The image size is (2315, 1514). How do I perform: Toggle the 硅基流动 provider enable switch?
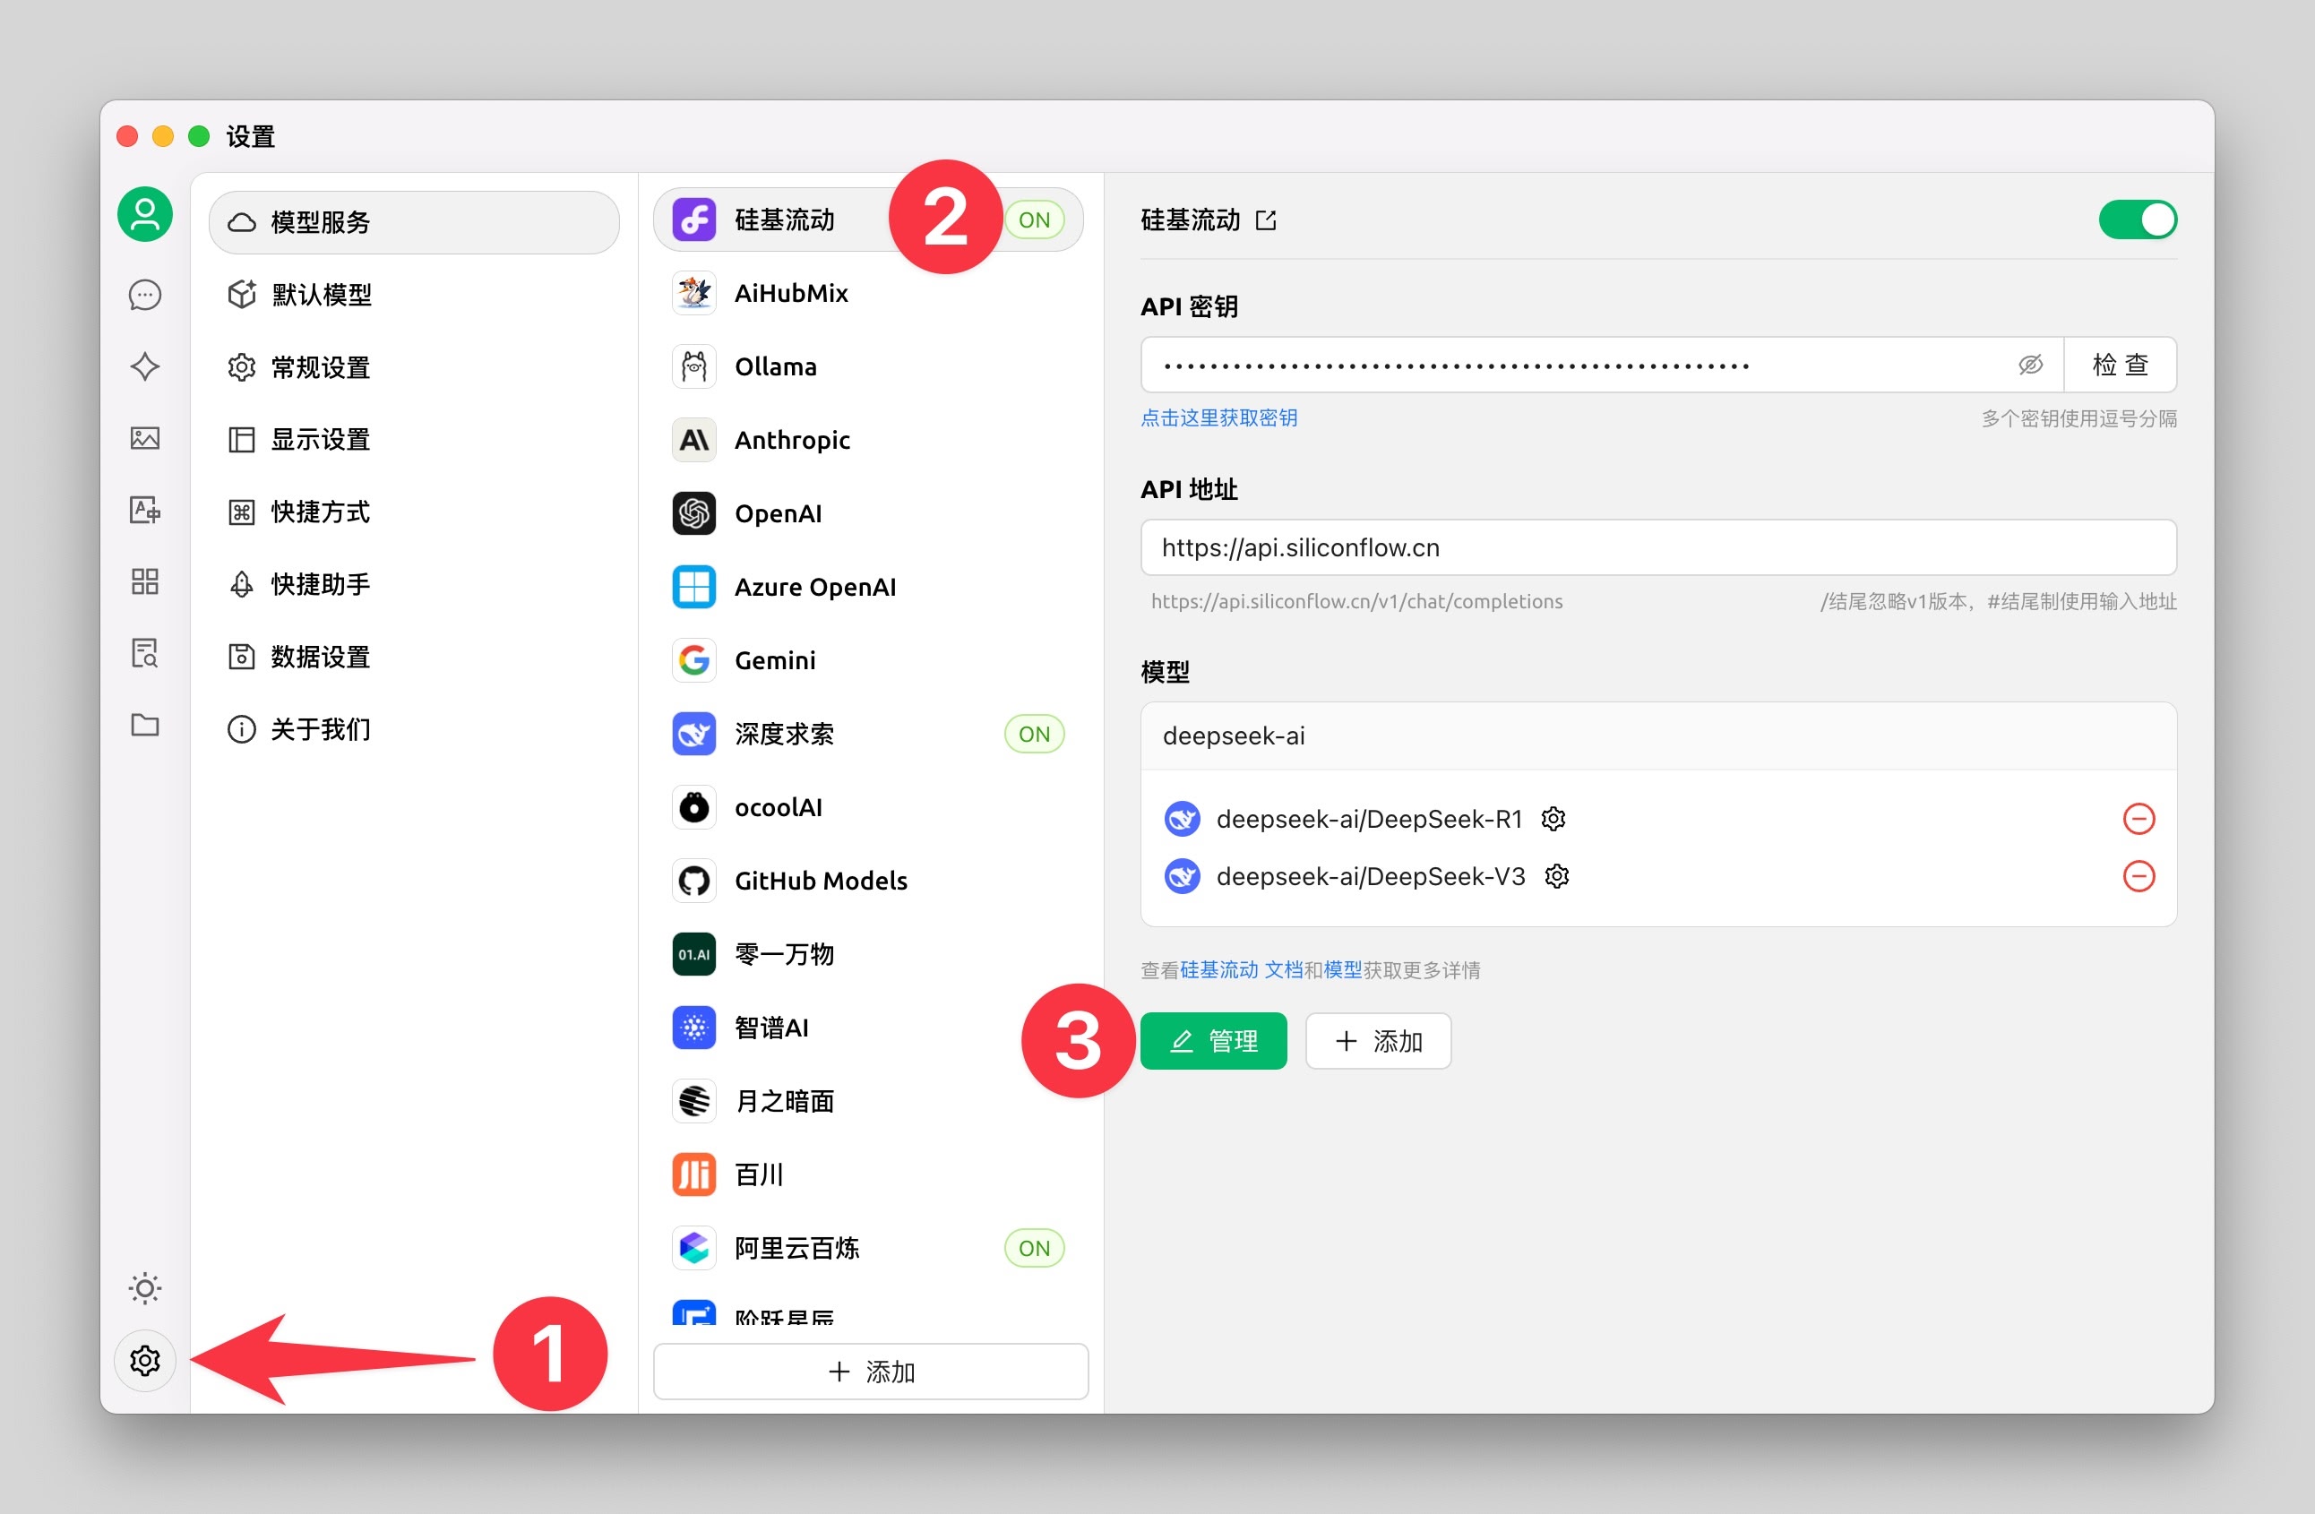pyautogui.click(x=2137, y=219)
